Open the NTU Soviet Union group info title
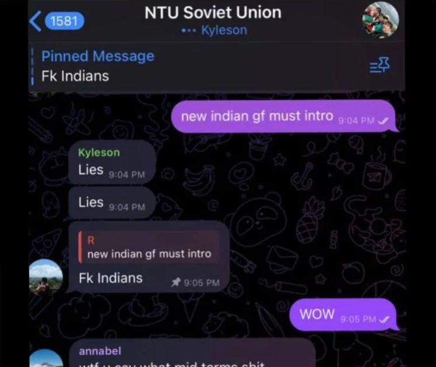Image resolution: width=436 pixels, height=367 pixels. tap(213, 13)
